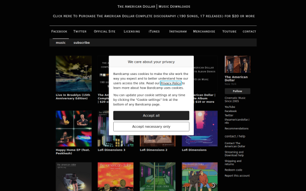Click the contact / help heading
The image size is (306, 191).
point(235,136)
